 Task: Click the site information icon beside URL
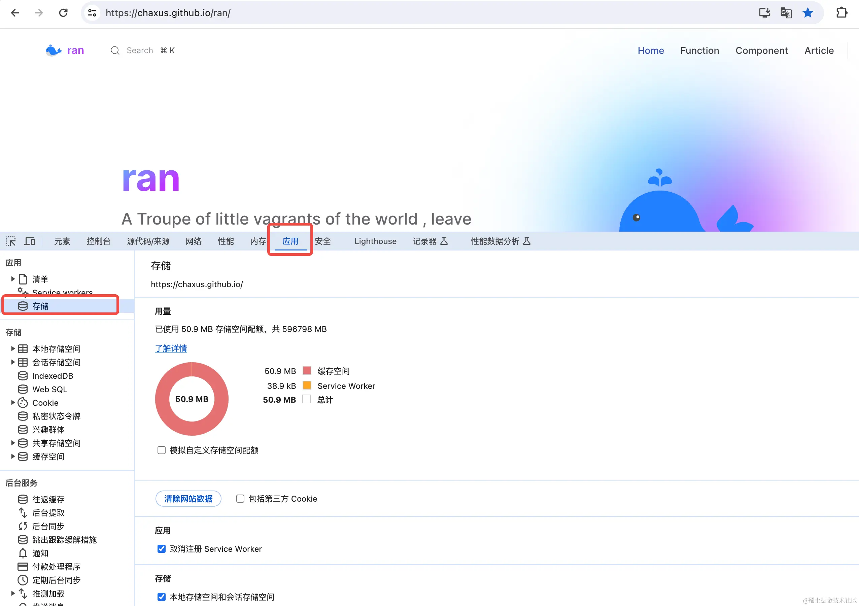point(92,13)
